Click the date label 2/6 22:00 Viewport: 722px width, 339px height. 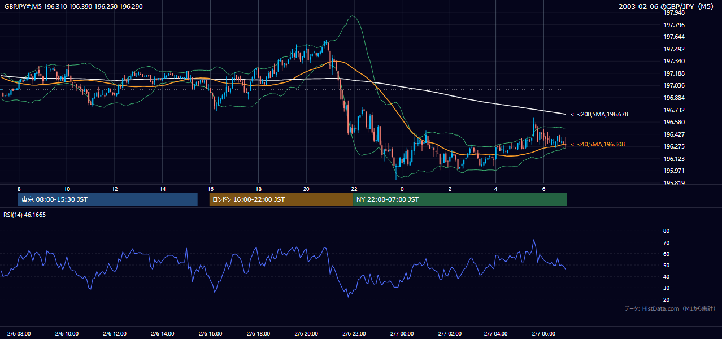click(x=354, y=333)
